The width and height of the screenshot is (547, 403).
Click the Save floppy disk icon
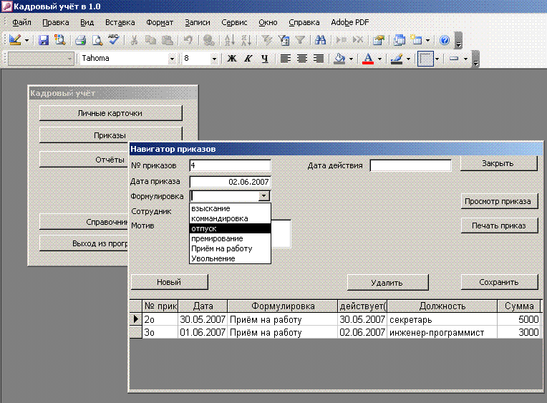[44, 40]
